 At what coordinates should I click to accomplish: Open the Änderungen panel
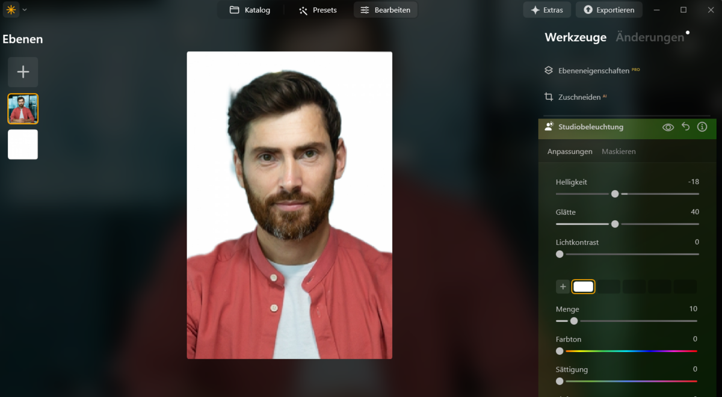tap(650, 37)
